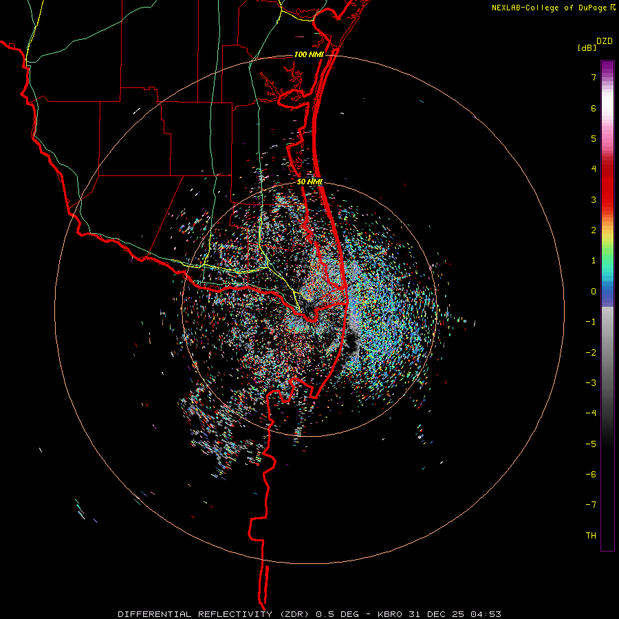Select the 4 value on color scale
Viewport: 619px width, 619px height.
click(x=594, y=169)
